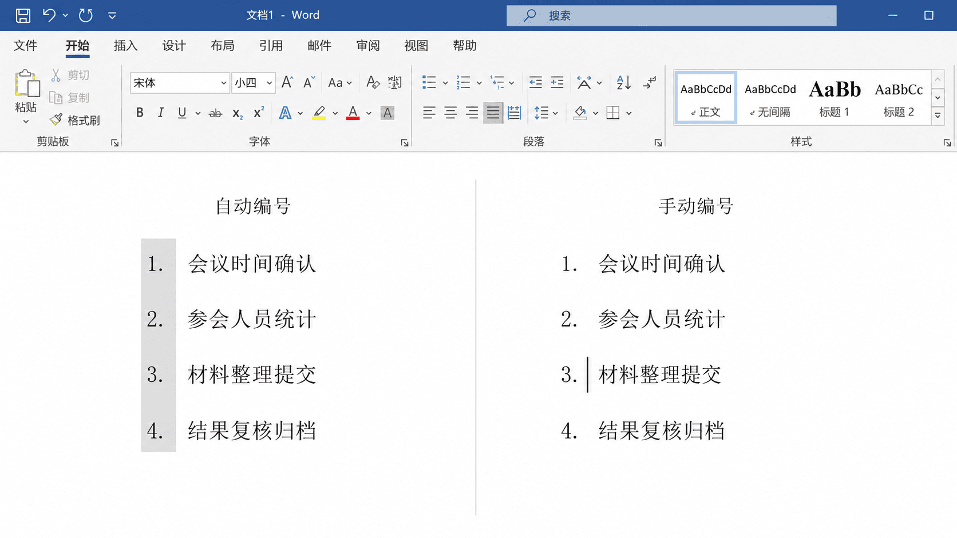Open the font size 小四 dropdown
957x538 pixels.
(x=269, y=83)
